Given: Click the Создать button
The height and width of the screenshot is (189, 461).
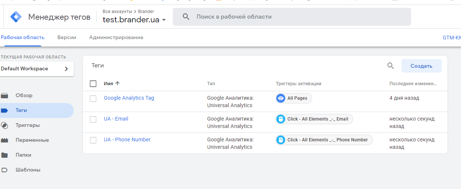Looking at the screenshot, I should click(421, 66).
